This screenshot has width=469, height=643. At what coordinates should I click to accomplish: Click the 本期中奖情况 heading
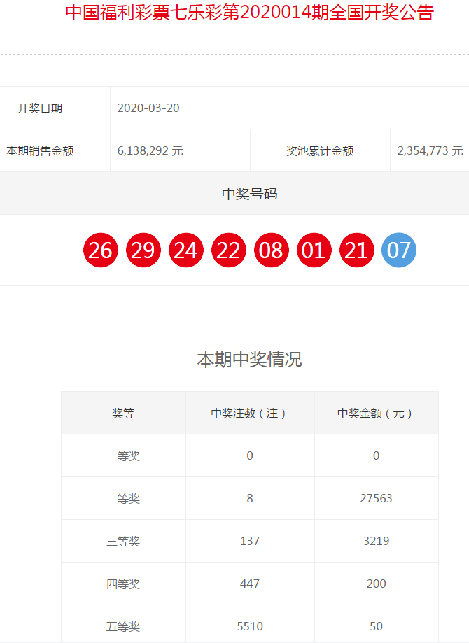[249, 360]
